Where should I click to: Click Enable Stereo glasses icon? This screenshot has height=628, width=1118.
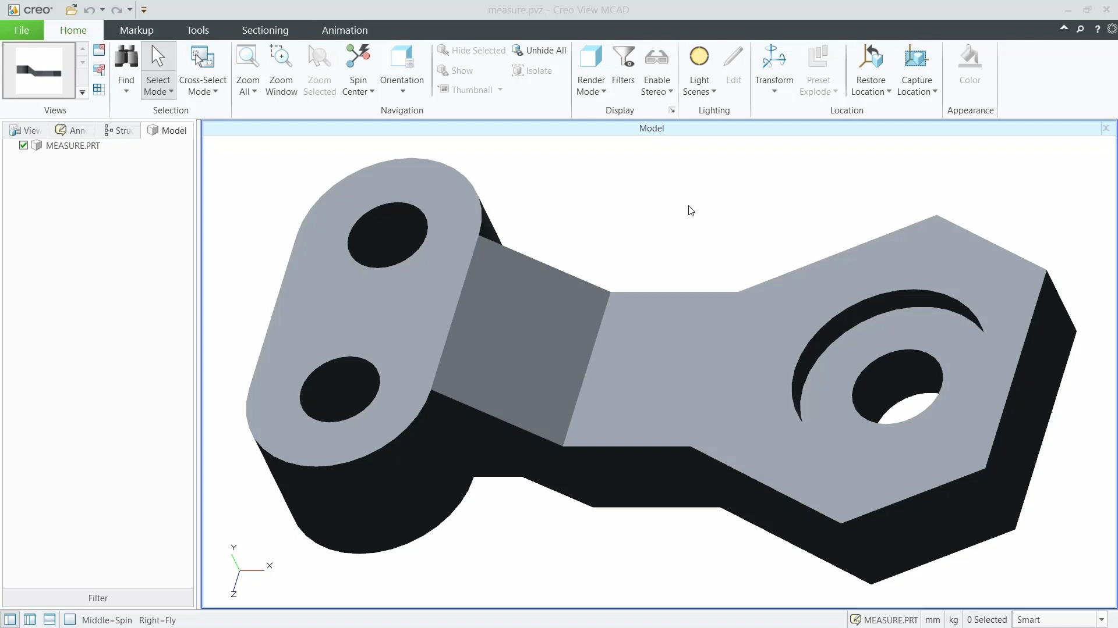coord(657,58)
